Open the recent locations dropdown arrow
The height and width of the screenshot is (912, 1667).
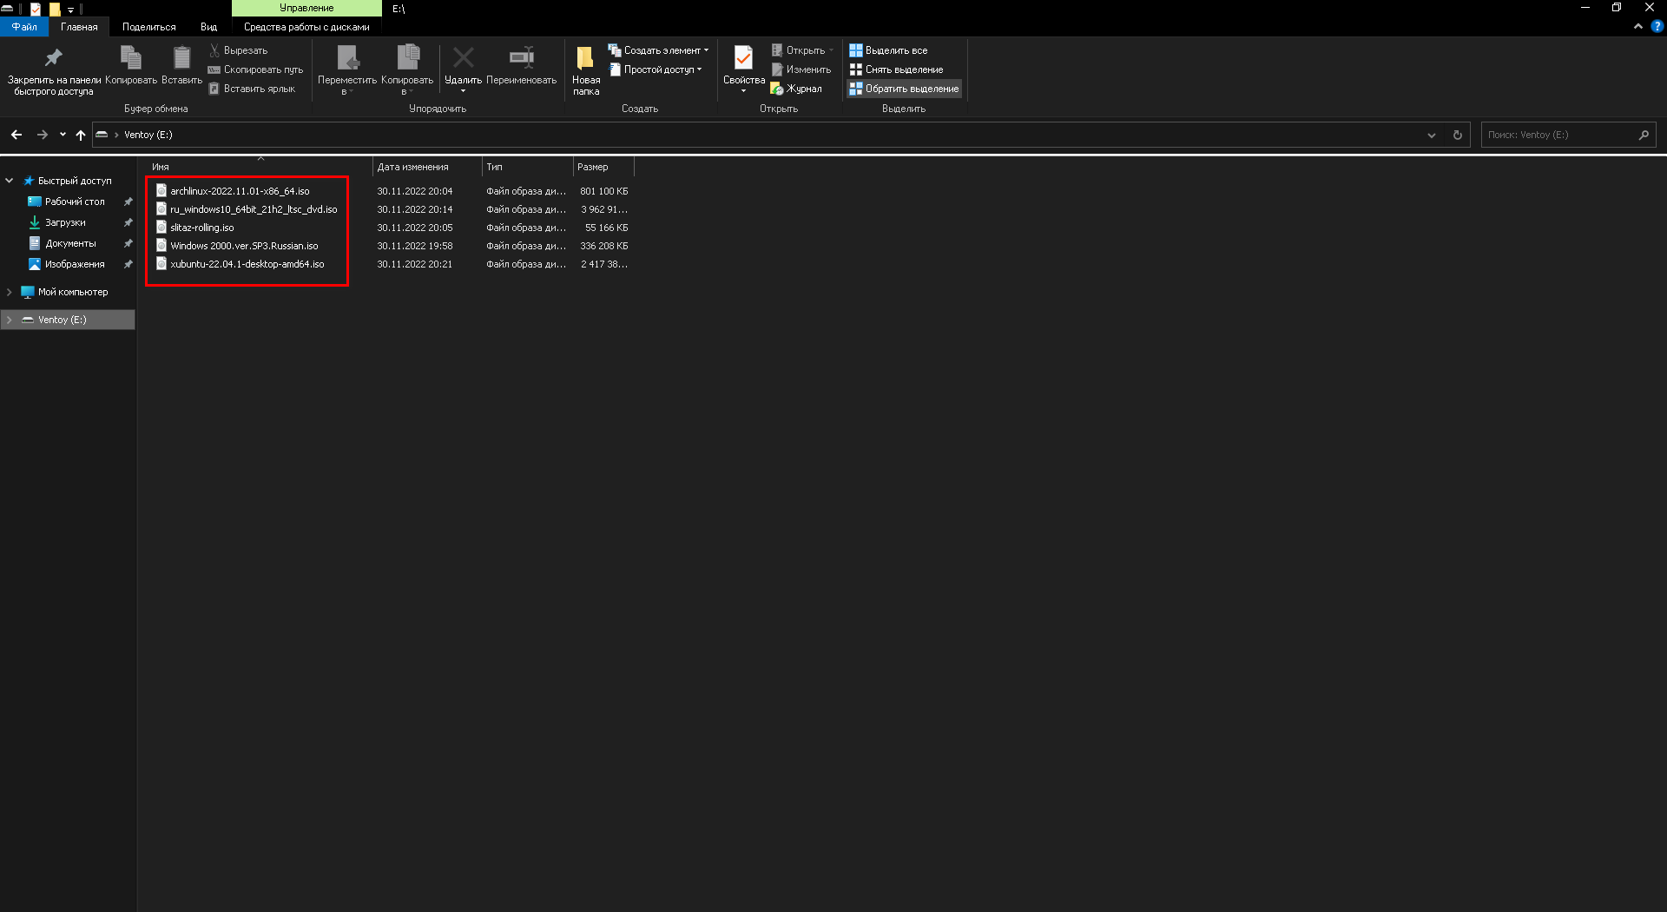click(63, 135)
